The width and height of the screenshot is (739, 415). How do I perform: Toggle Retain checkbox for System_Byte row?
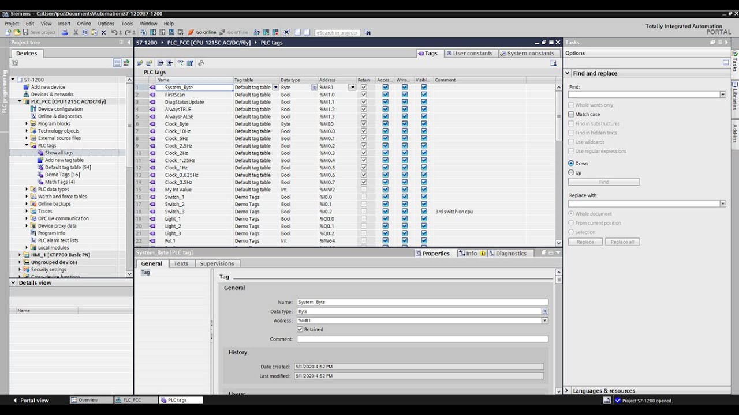point(364,88)
